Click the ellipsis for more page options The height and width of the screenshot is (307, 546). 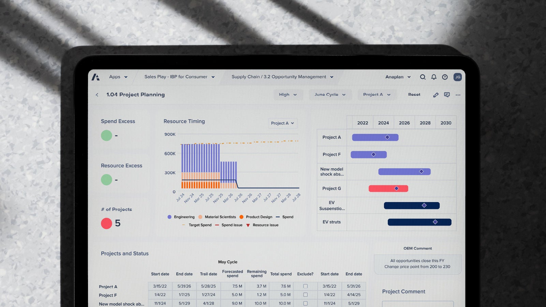tap(458, 95)
